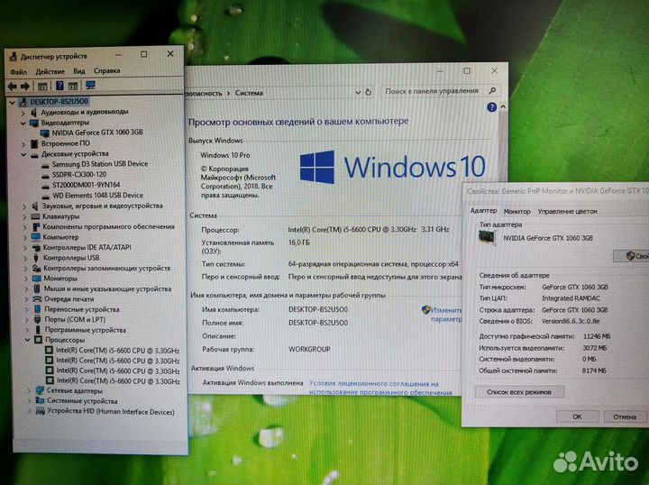
Task: Click the help question mark in System window
Action: [491, 107]
